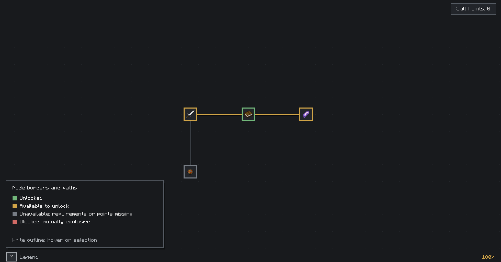Click the yellow path between sword and book

[x=219, y=114]
